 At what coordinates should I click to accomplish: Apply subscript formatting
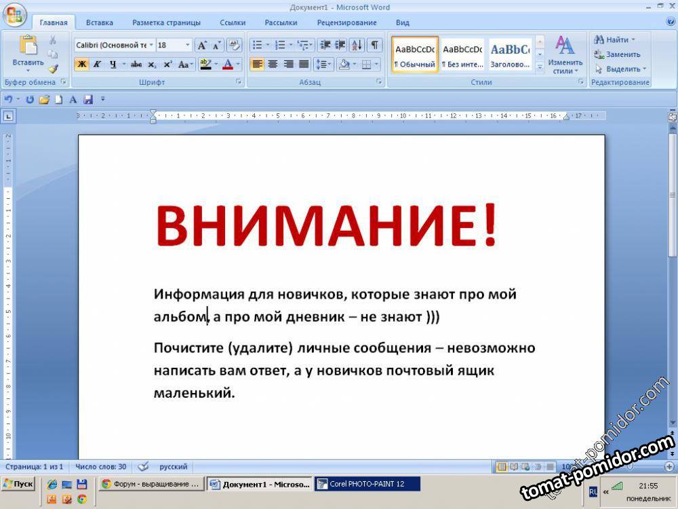point(152,64)
